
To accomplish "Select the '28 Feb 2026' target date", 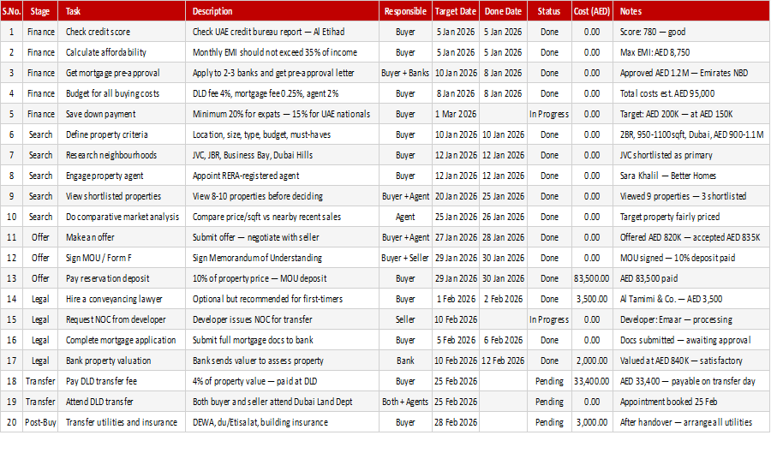I will [456, 422].
